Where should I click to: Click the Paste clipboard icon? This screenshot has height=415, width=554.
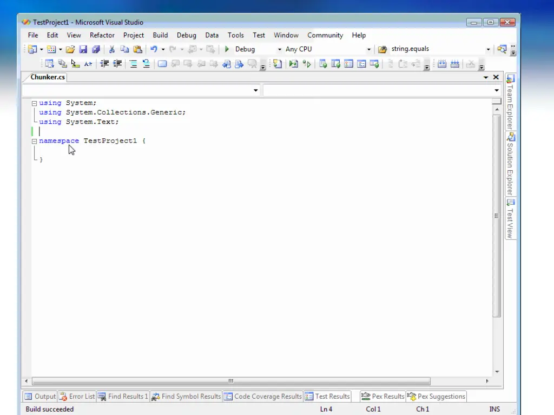138,49
